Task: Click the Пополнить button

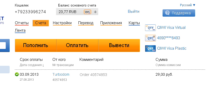Action: click(x=36, y=46)
